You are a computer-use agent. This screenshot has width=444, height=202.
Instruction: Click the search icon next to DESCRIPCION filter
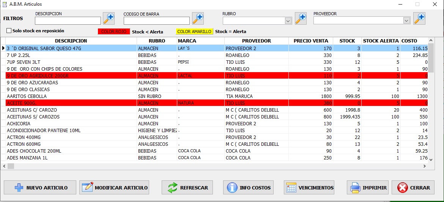(109, 18)
